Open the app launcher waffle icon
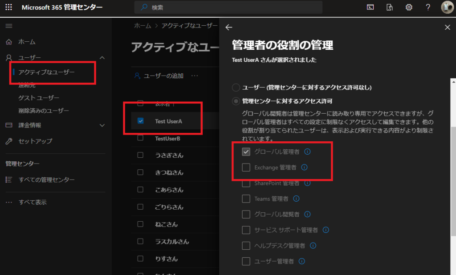Screen dimensions: 456x275 coord(9,7)
